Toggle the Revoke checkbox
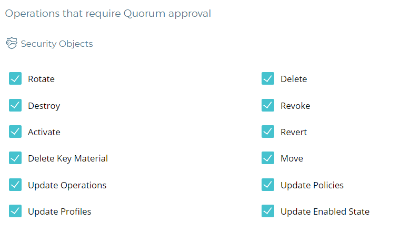 tap(268, 105)
